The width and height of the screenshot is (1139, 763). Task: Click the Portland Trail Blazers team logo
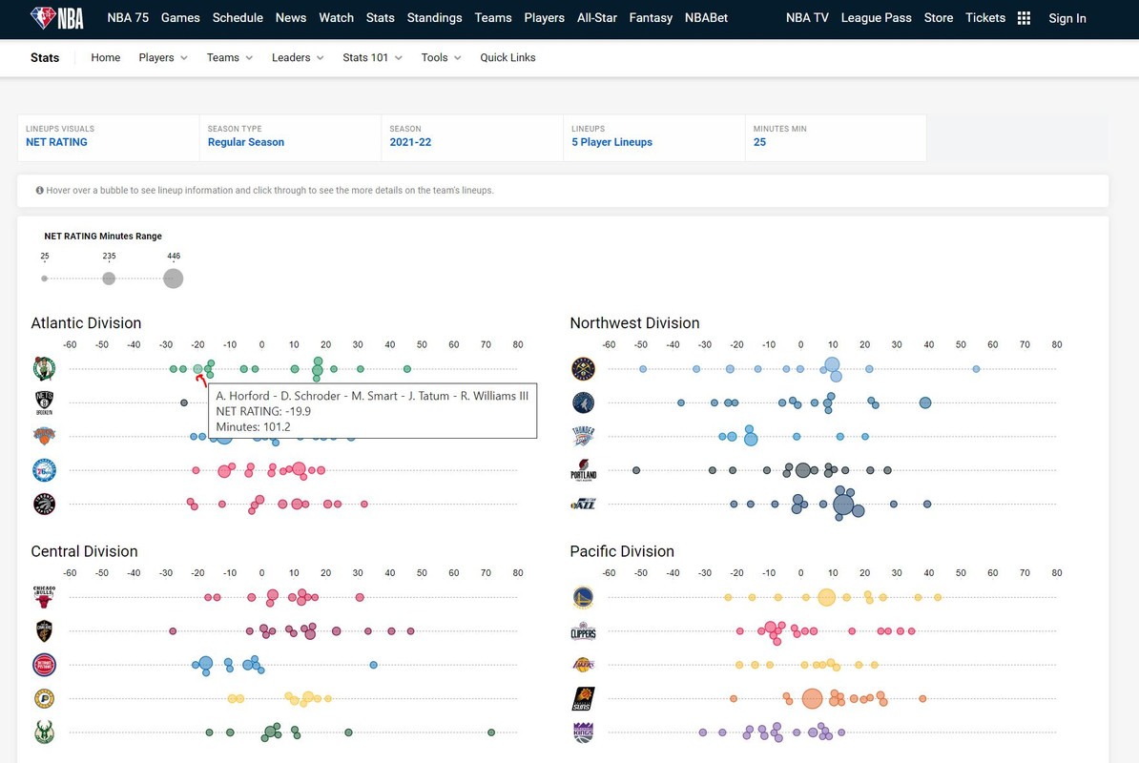click(x=583, y=470)
